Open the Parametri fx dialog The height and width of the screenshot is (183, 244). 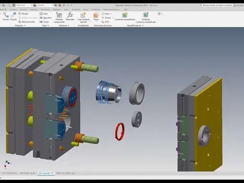pyautogui.click(x=70, y=17)
